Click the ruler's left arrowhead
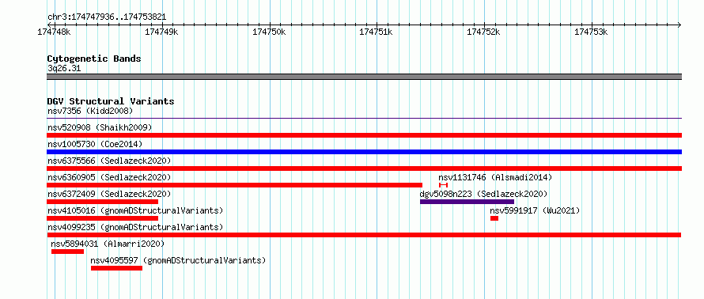This screenshot has width=704, height=299. pyautogui.click(x=49, y=25)
